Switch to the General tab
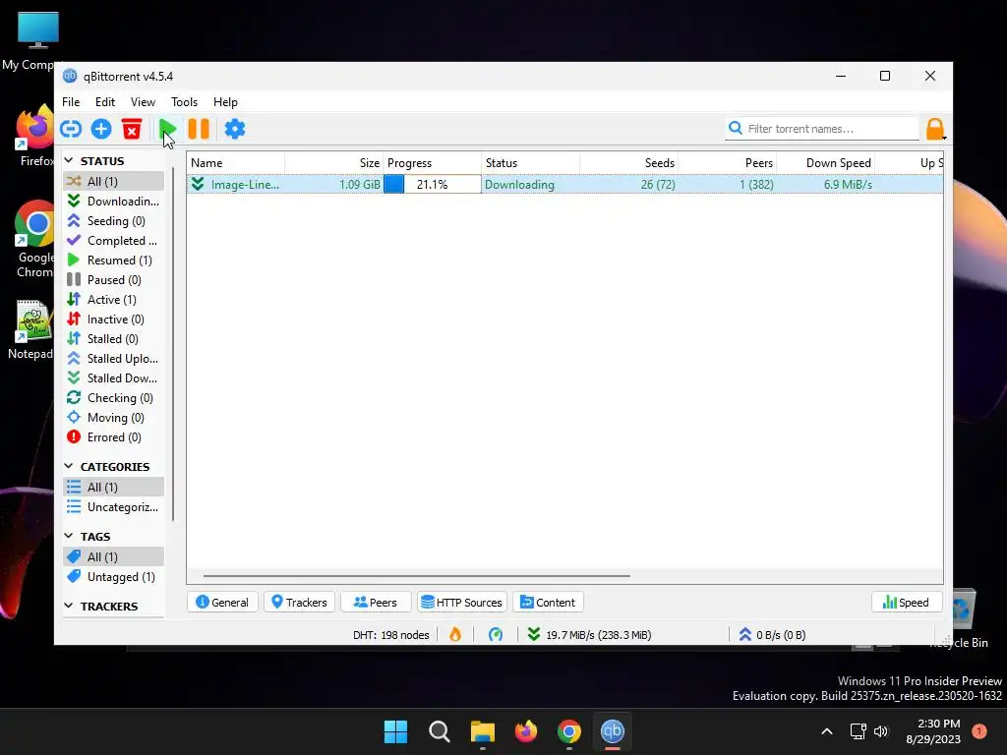 (222, 603)
